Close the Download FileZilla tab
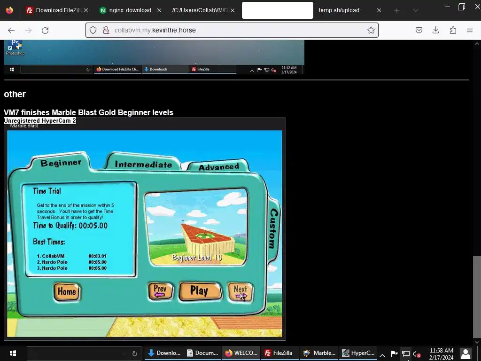Image resolution: width=481 pixels, height=361 pixels. tap(86, 10)
